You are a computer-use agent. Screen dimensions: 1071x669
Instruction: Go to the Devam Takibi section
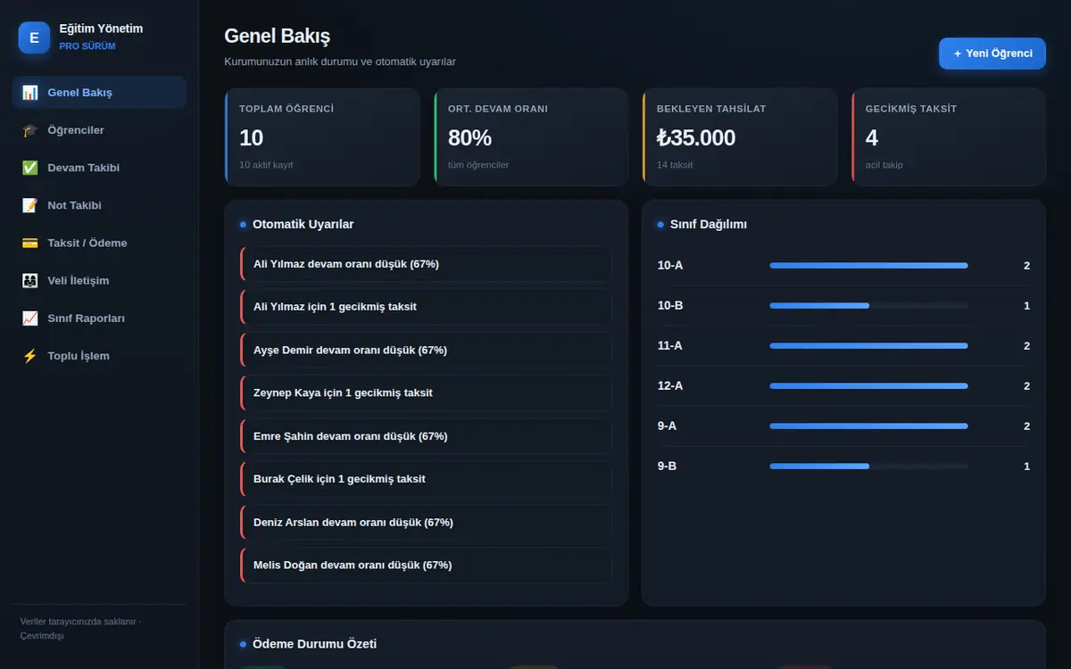point(99,168)
